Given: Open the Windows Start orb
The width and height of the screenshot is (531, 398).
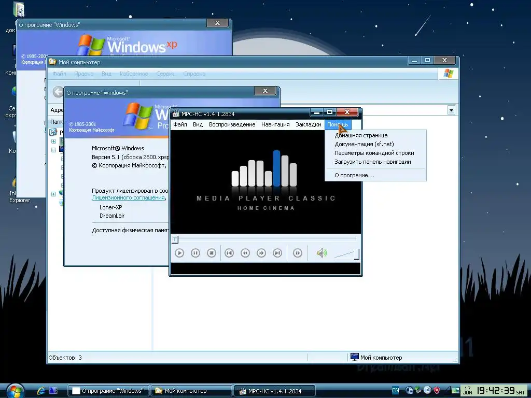Looking at the screenshot, I should click(15, 391).
